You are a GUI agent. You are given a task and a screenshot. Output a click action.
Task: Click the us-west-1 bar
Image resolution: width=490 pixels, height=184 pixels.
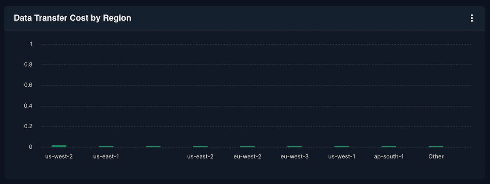pos(342,147)
